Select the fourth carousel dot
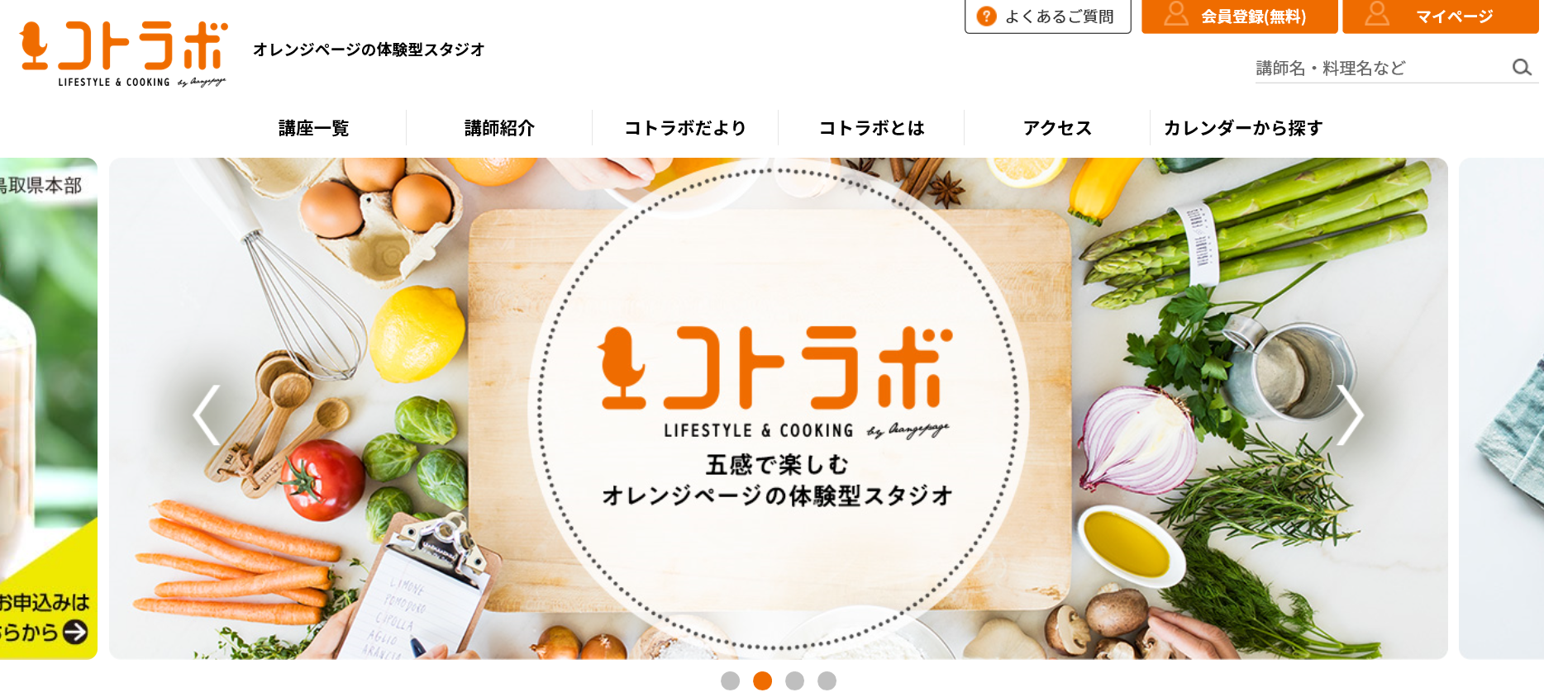This screenshot has width=1544, height=697. 827,680
